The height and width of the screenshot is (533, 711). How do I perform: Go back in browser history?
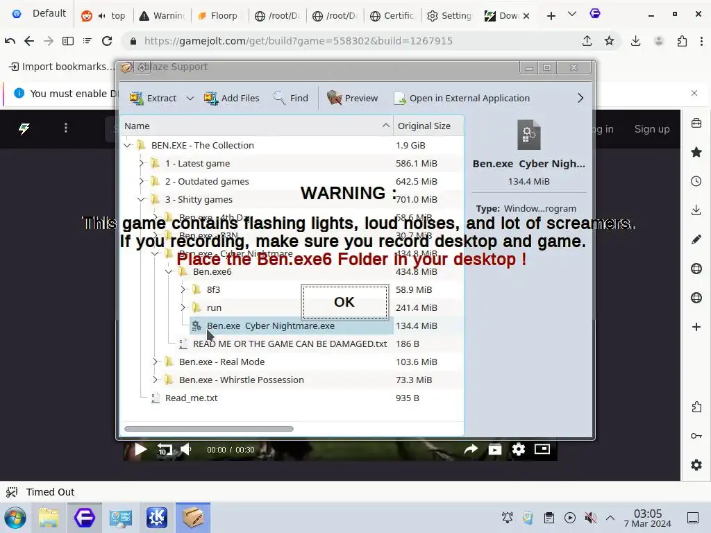point(29,41)
